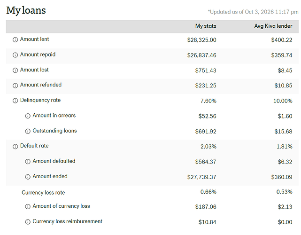Click the 10.00% average delinquency rate
The height and width of the screenshot is (235, 301).
tap(283, 101)
